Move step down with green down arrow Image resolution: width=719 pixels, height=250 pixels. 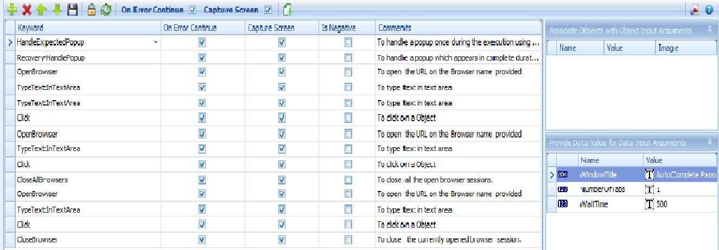tap(57, 9)
